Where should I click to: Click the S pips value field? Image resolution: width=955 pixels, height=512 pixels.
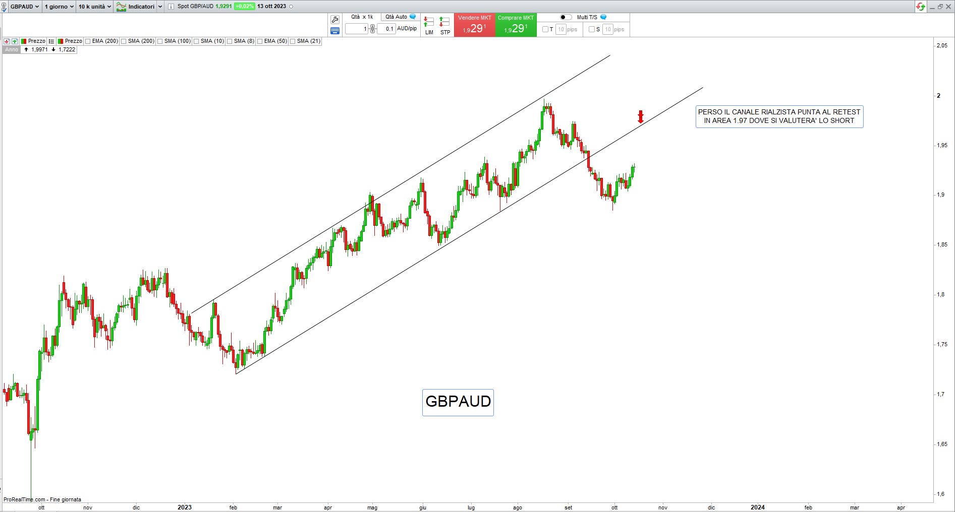click(608, 29)
